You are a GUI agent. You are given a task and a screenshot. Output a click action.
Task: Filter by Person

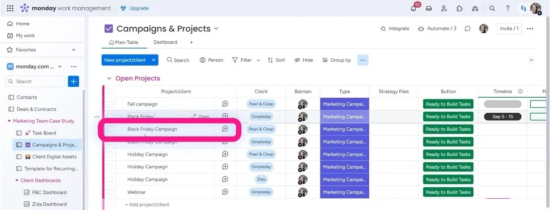212,60
